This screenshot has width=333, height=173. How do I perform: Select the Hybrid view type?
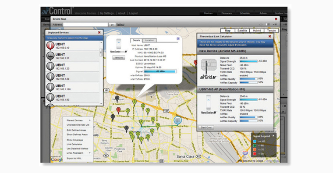click(x=257, y=31)
